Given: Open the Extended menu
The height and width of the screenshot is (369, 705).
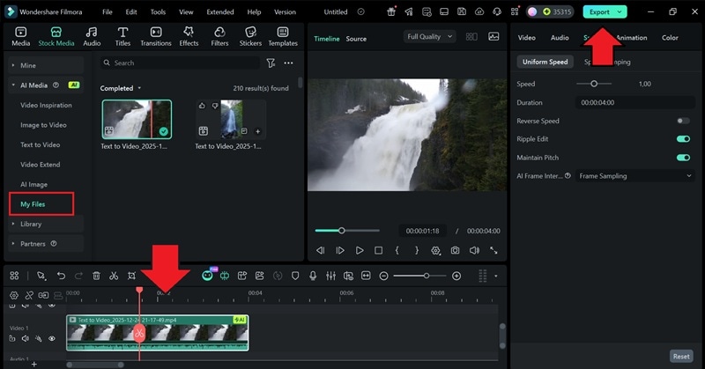Looking at the screenshot, I should (x=219, y=12).
